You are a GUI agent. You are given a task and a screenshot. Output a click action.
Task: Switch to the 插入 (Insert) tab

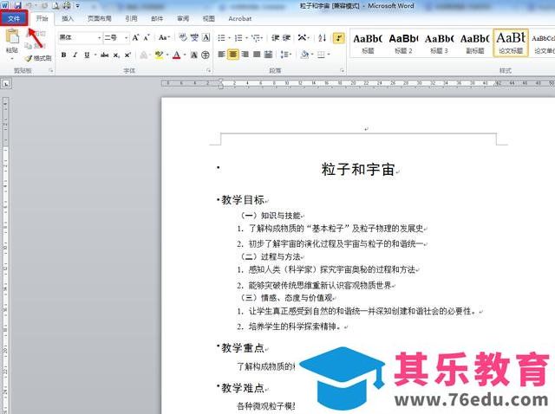(68, 18)
